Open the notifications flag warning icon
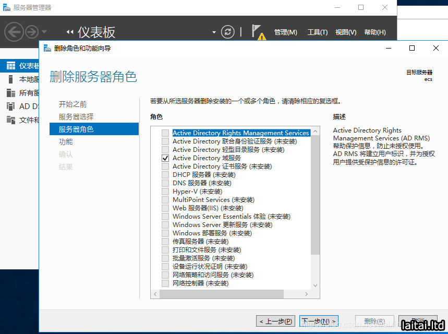Viewport: 448px width, 334px height. (x=258, y=32)
